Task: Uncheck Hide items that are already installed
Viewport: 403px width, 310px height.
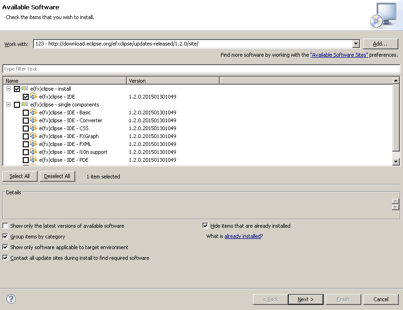Action: pos(205,225)
